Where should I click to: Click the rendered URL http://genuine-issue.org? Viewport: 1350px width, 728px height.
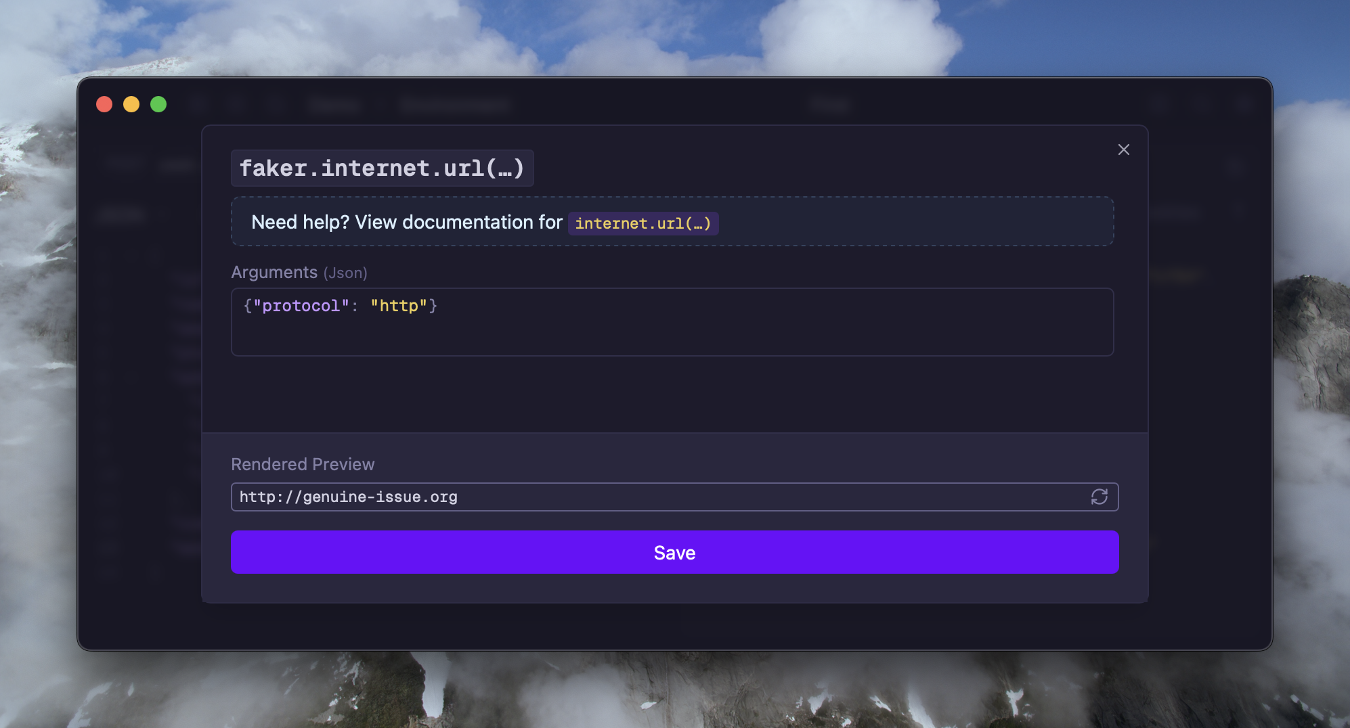[348, 497]
